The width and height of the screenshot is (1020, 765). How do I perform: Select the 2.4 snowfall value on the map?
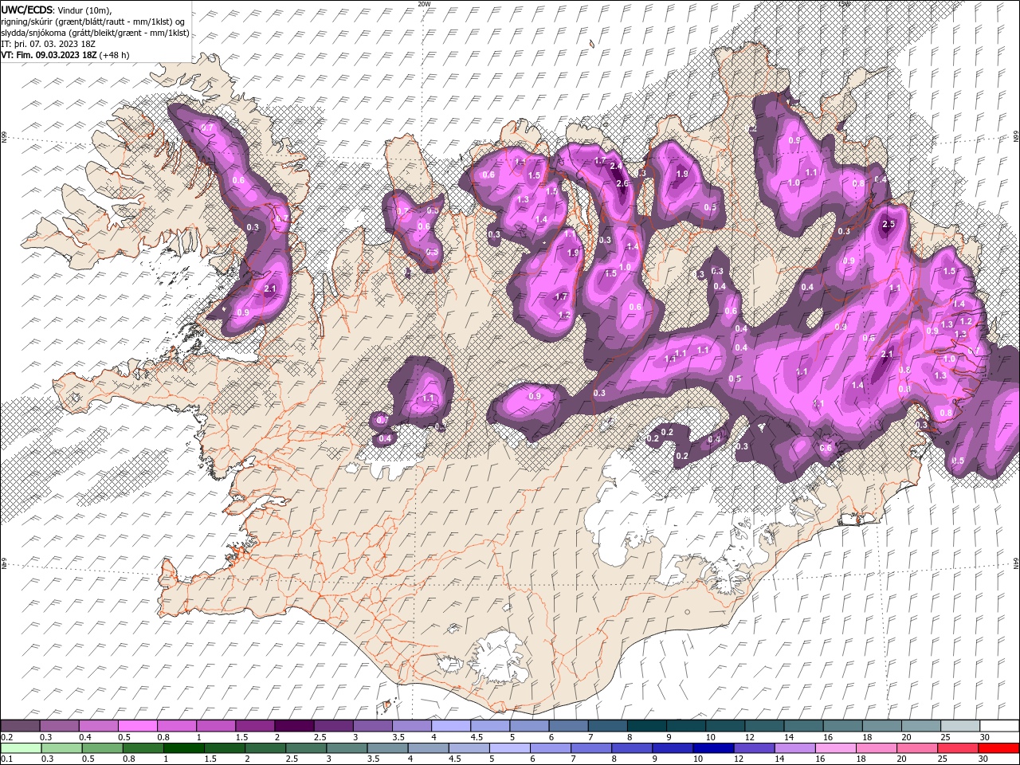tap(615, 166)
